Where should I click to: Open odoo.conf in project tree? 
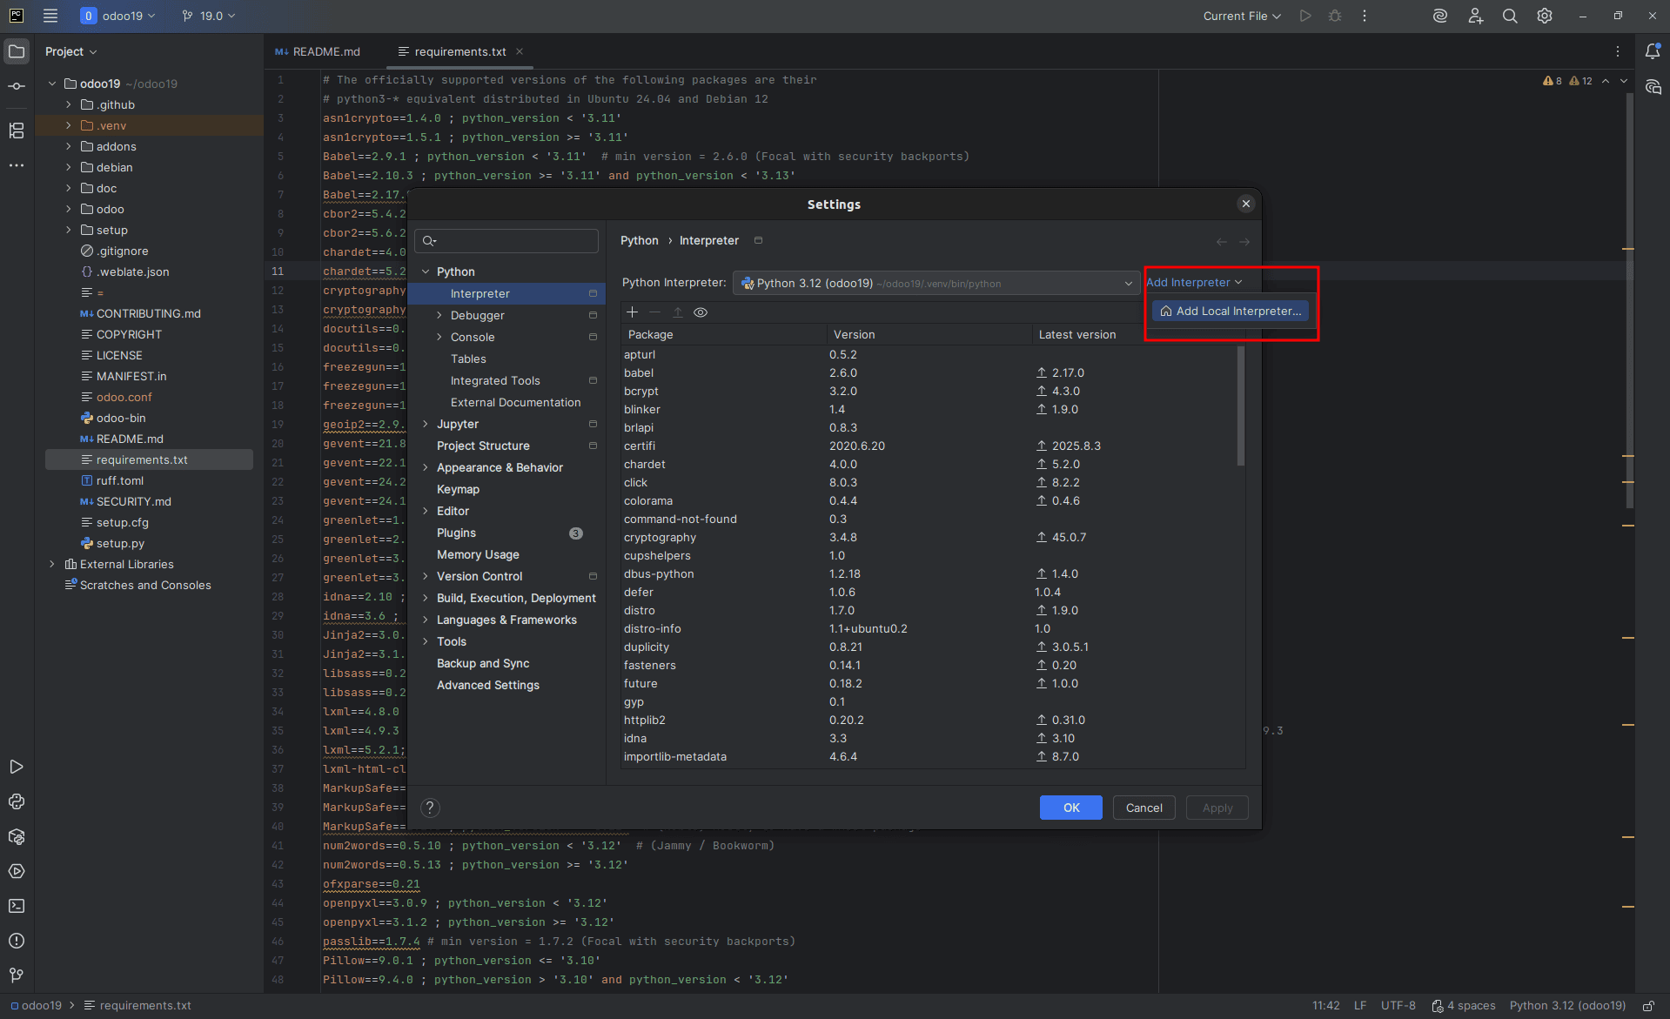click(124, 397)
